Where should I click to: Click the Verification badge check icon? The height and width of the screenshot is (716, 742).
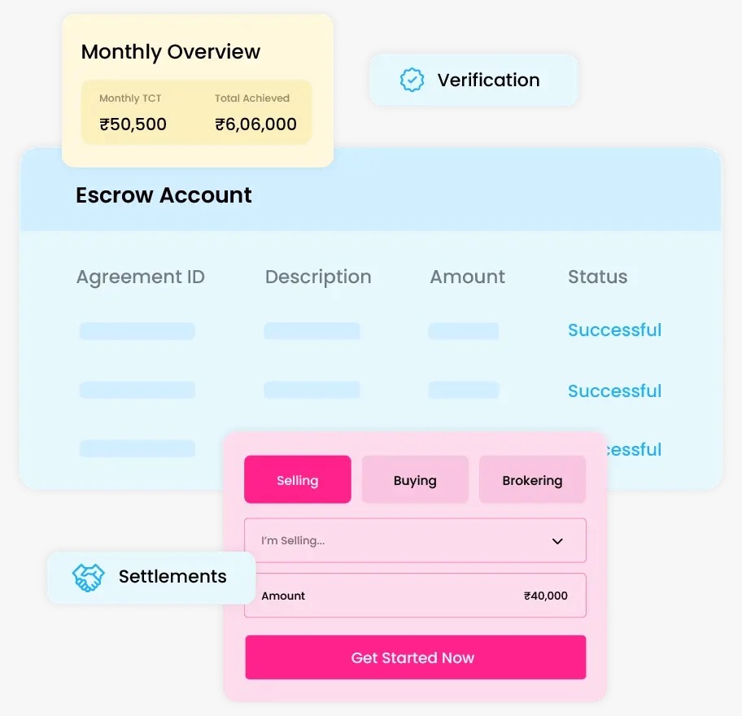pos(412,80)
